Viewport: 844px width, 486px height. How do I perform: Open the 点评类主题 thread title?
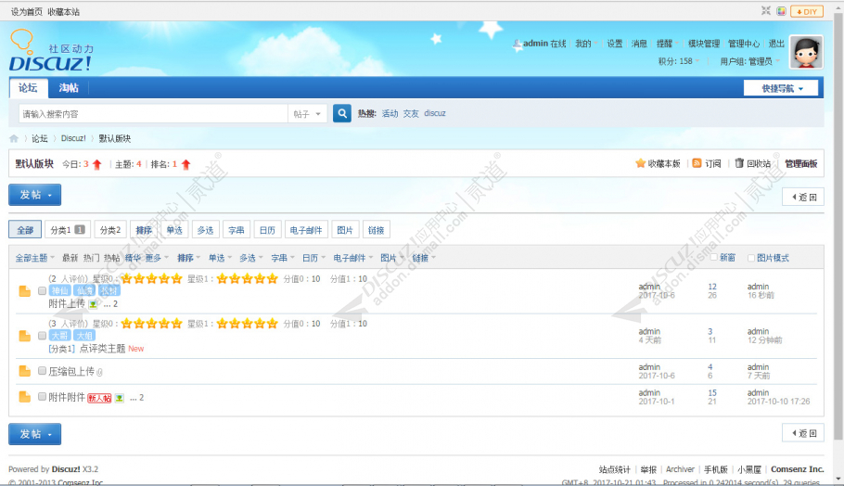102,349
